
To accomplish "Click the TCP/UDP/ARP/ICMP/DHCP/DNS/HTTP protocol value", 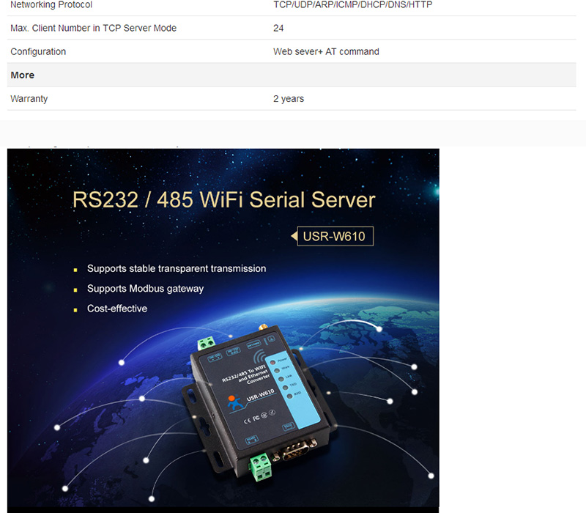I will tap(352, 5).
